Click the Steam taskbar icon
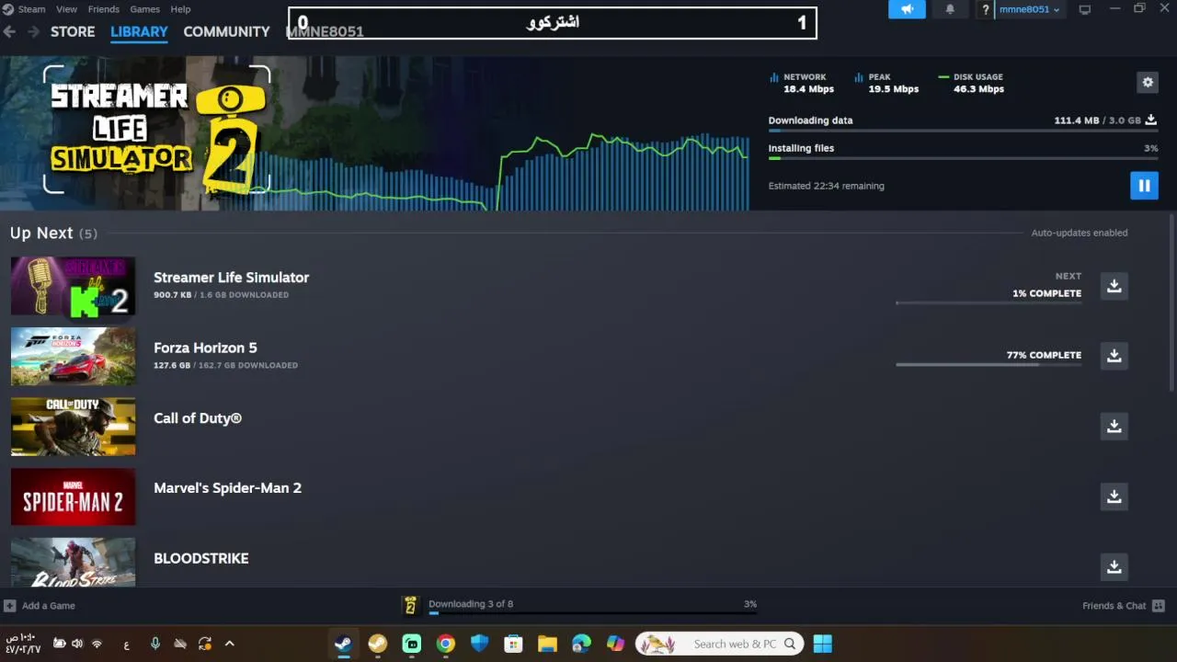The image size is (1177, 662). pos(343,644)
